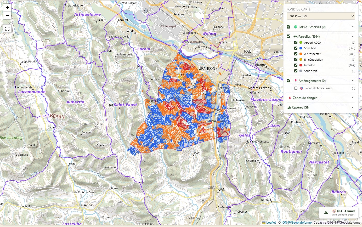Click the JURANÇON town label on map

206,69
